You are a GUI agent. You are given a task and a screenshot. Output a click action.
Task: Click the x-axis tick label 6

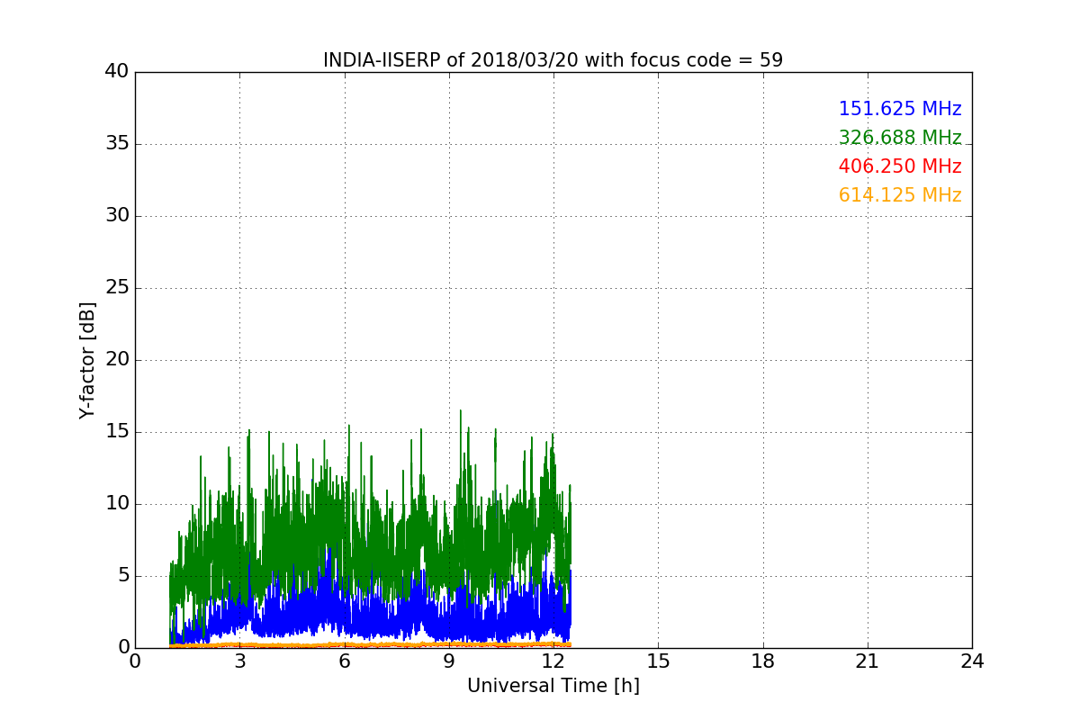coord(345,661)
